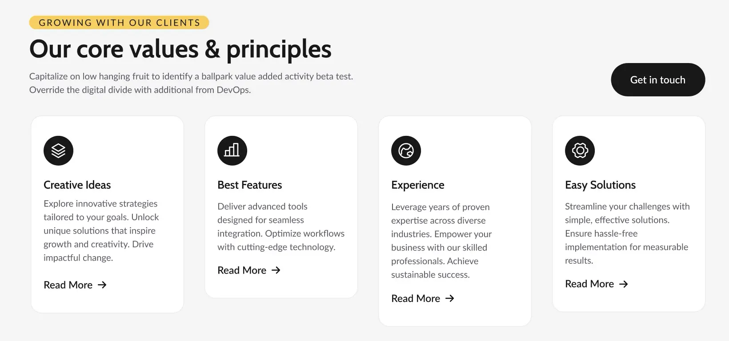Click the arrow icon in Best Features card

[276, 270]
